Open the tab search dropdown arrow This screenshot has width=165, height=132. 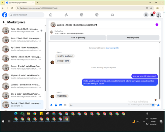point(3,3)
